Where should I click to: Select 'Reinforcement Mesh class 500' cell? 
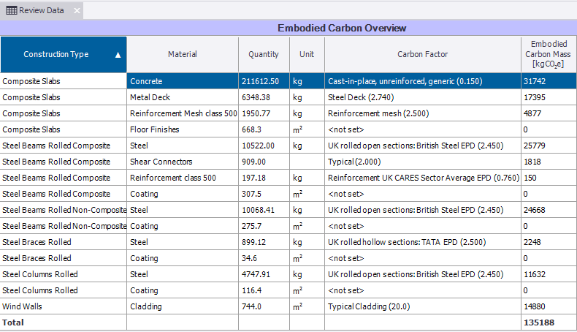(x=183, y=113)
